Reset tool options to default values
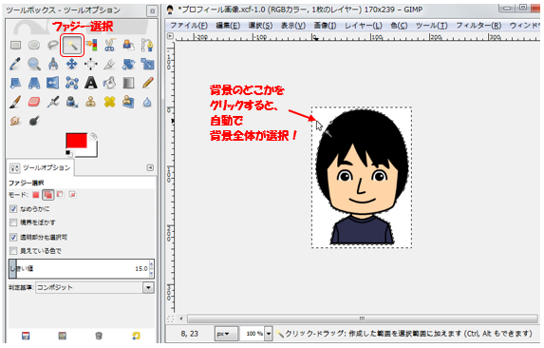This screenshot has height=348, width=544. pyautogui.click(x=136, y=336)
